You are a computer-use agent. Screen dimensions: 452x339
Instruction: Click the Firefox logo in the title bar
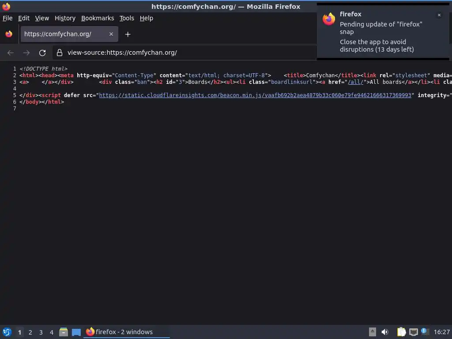point(6,6)
